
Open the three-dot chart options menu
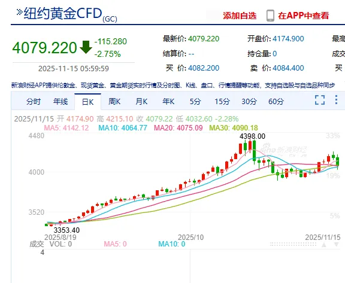point(336,100)
